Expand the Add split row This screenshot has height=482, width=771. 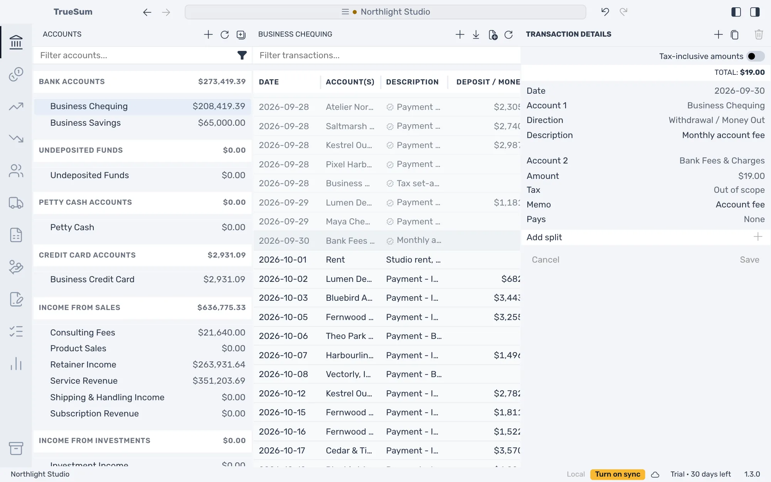coord(645,237)
